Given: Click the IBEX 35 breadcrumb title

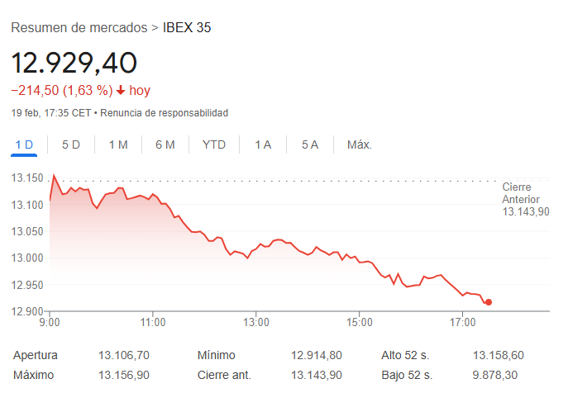Looking at the screenshot, I should (187, 27).
